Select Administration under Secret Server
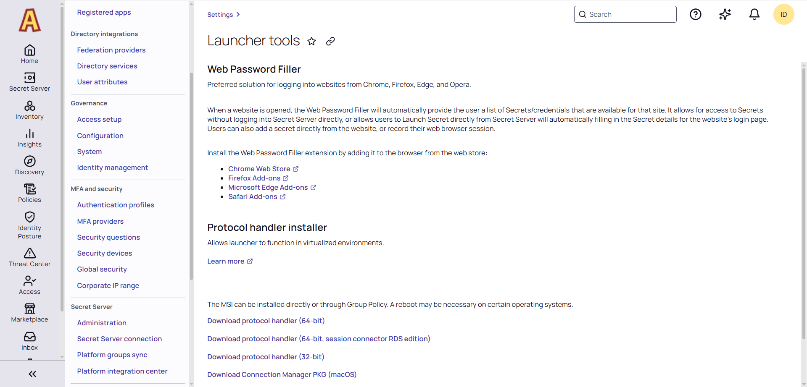The width and height of the screenshot is (807, 387). pyautogui.click(x=102, y=323)
